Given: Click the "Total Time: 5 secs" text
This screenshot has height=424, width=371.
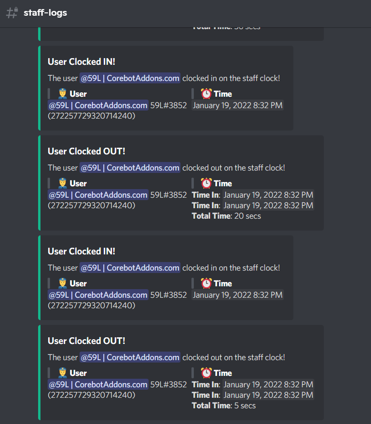Looking at the screenshot, I should tap(223, 405).
